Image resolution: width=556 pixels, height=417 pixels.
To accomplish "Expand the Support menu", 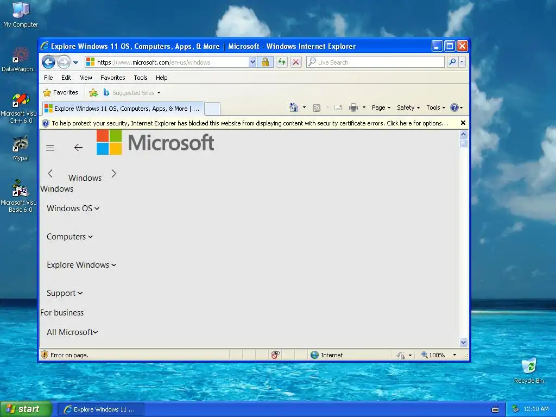I will [65, 293].
